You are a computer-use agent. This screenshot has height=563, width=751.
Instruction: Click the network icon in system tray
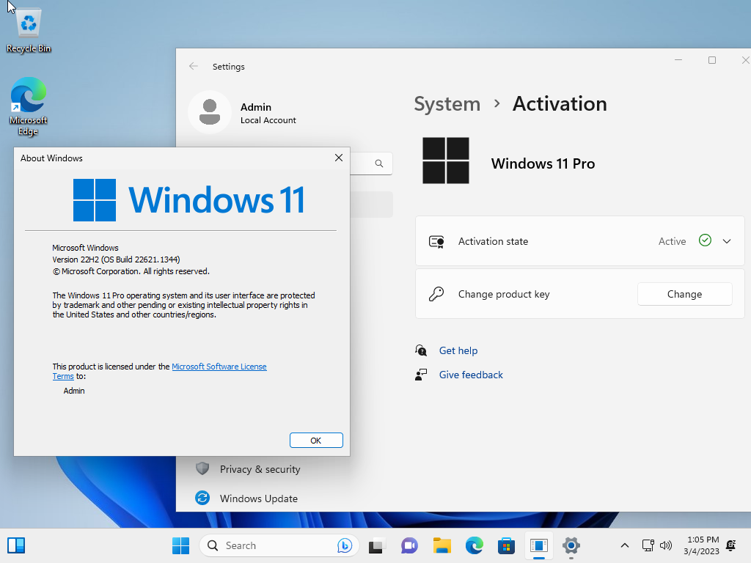pyautogui.click(x=648, y=545)
